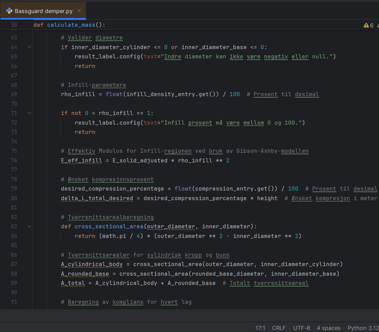Open the 4 spaces indent settings
This screenshot has height=332, width=379.
click(x=328, y=328)
